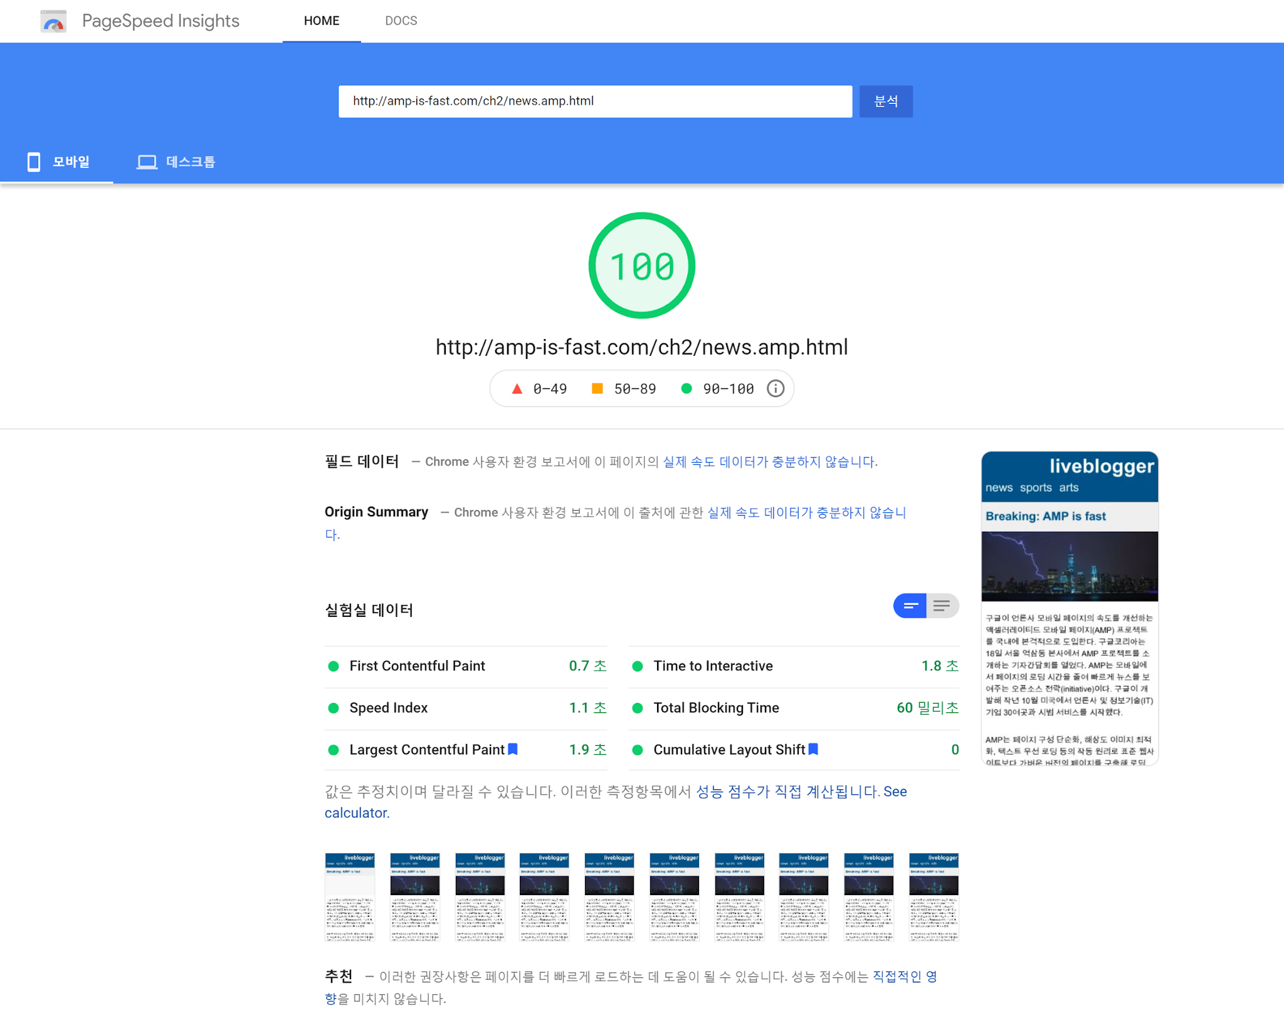
Task: Click the 'Origin Summary' heading
Action: [x=376, y=512]
